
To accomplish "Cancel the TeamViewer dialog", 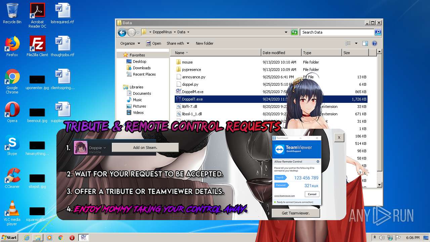I will [x=312, y=194].
